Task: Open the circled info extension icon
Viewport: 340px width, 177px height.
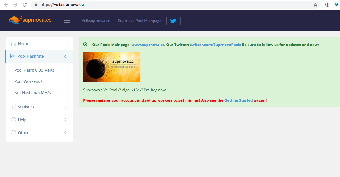Action: click(327, 5)
